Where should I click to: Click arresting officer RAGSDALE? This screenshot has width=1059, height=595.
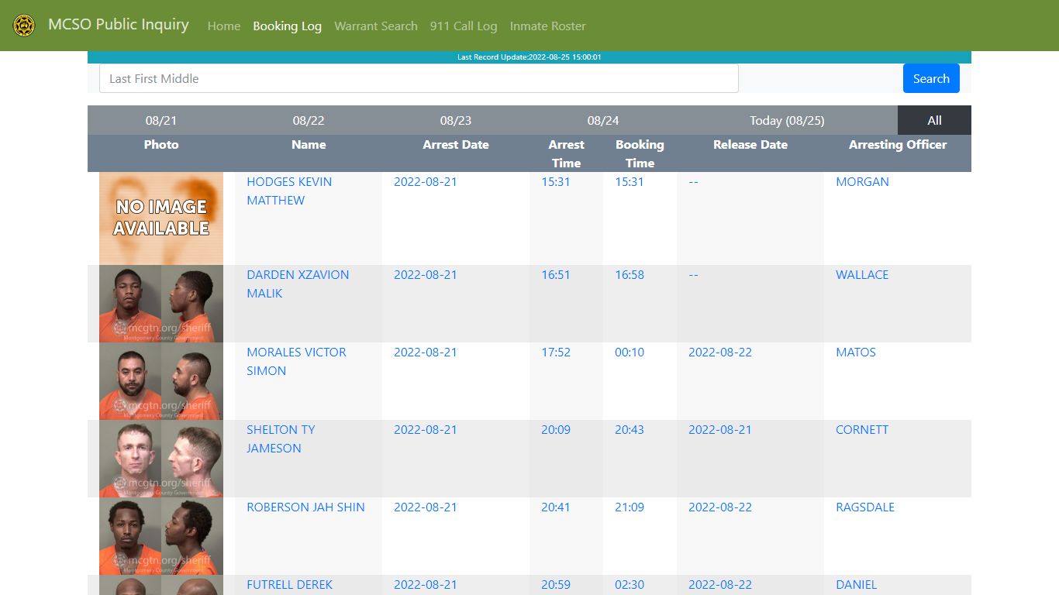click(x=865, y=507)
